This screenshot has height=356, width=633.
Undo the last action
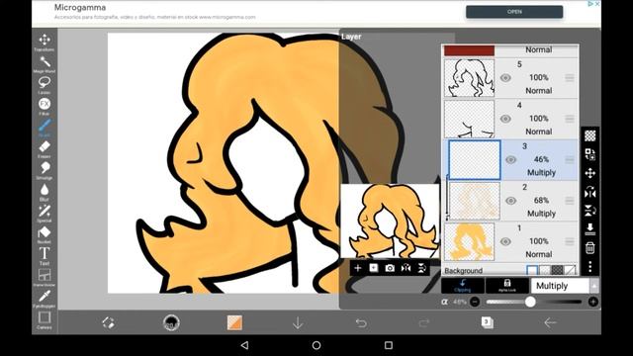(x=361, y=323)
